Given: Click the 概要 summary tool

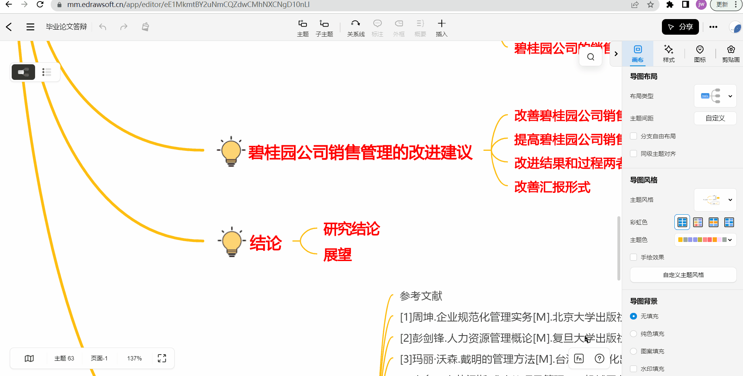Looking at the screenshot, I should click(x=420, y=28).
